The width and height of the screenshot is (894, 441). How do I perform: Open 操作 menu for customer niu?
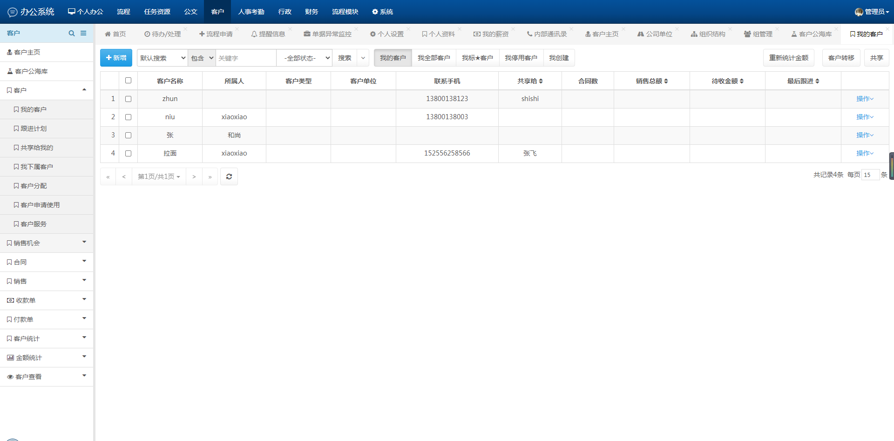(x=865, y=117)
